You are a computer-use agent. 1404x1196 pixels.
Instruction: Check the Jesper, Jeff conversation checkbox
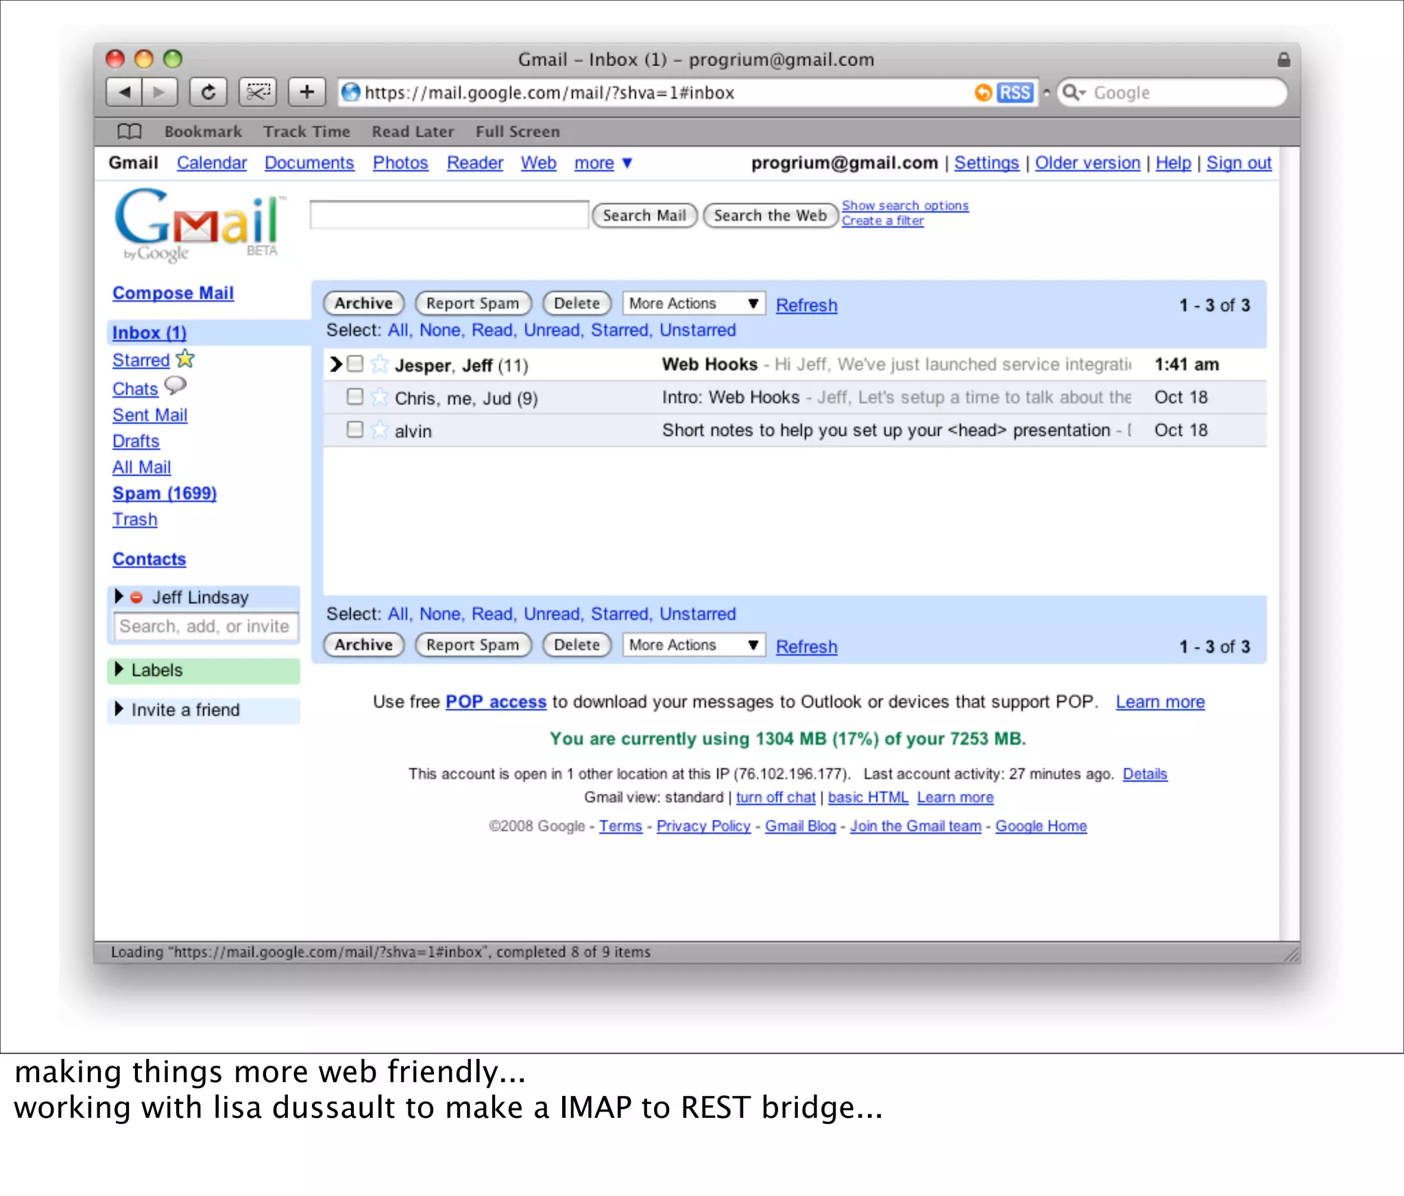355,363
